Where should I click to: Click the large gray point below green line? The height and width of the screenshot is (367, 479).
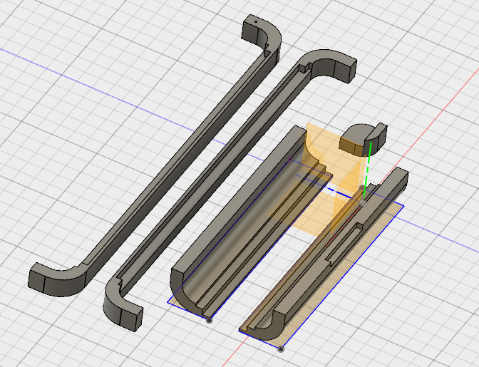[363, 202]
